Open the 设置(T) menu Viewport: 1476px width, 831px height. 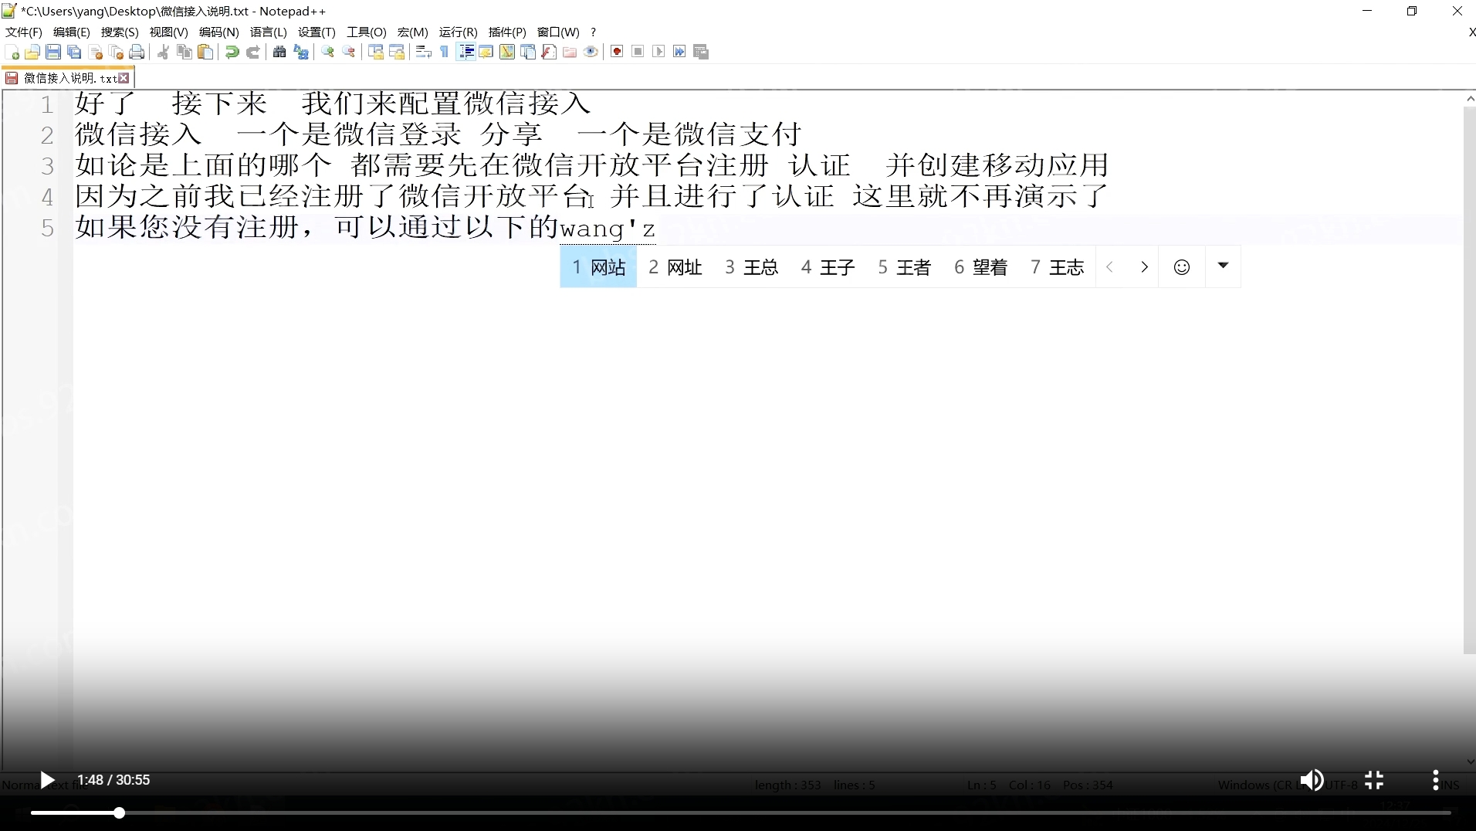[x=317, y=32]
